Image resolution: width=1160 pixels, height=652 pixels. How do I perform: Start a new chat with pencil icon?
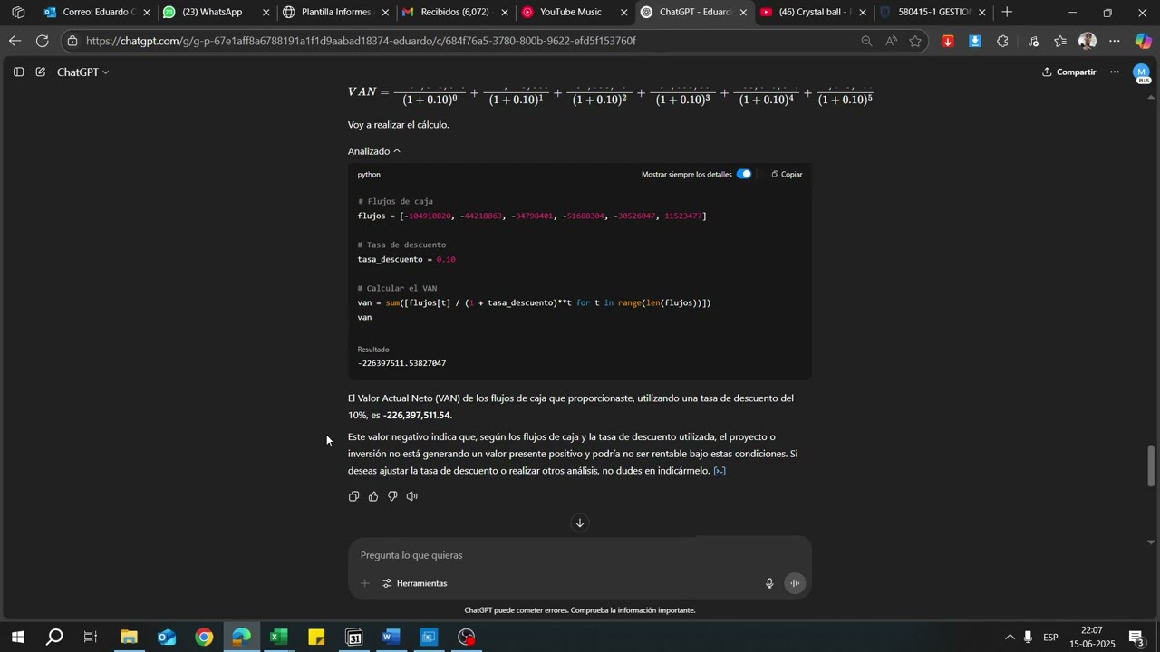(x=41, y=72)
